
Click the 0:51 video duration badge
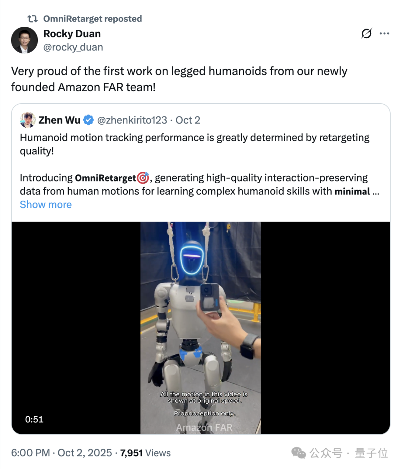click(34, 419)
